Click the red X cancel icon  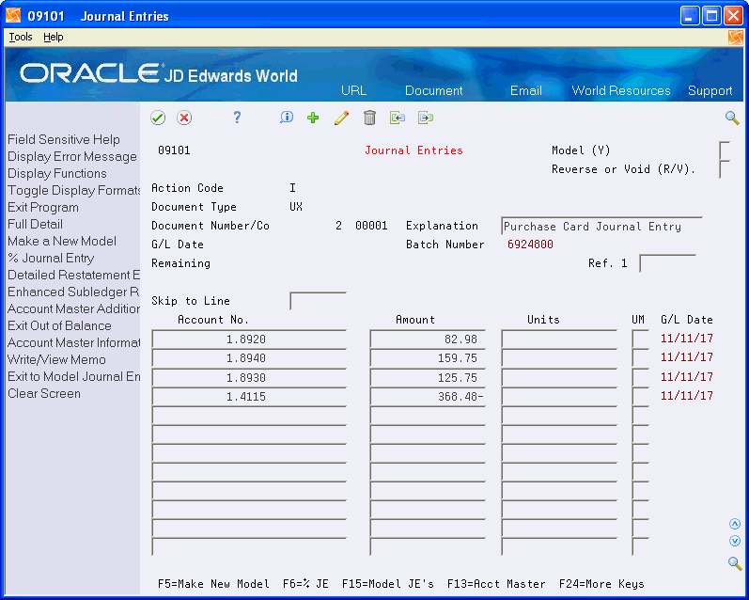pyautogui.click(x=184, y=118)
